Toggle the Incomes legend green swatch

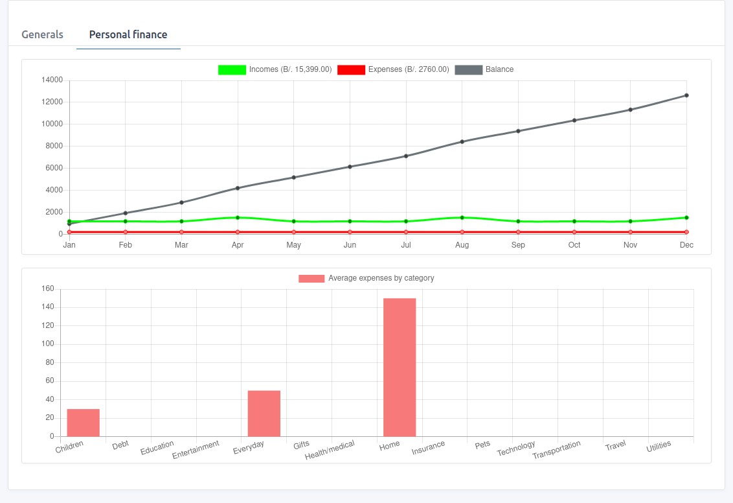232,70
